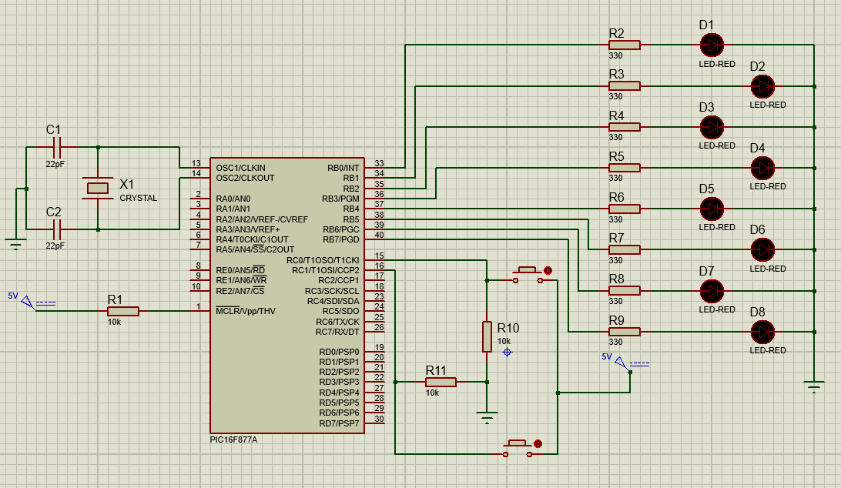Click resistor R1 10k near MCLR
This screenshot has height=488, width=841.
coord(122,311)
